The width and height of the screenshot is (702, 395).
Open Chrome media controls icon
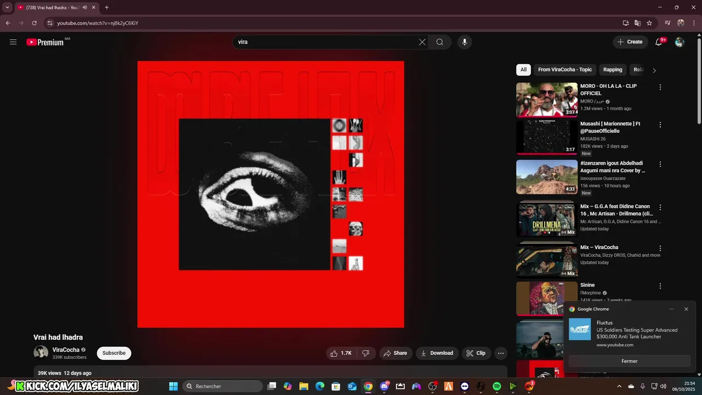point(667,23)
